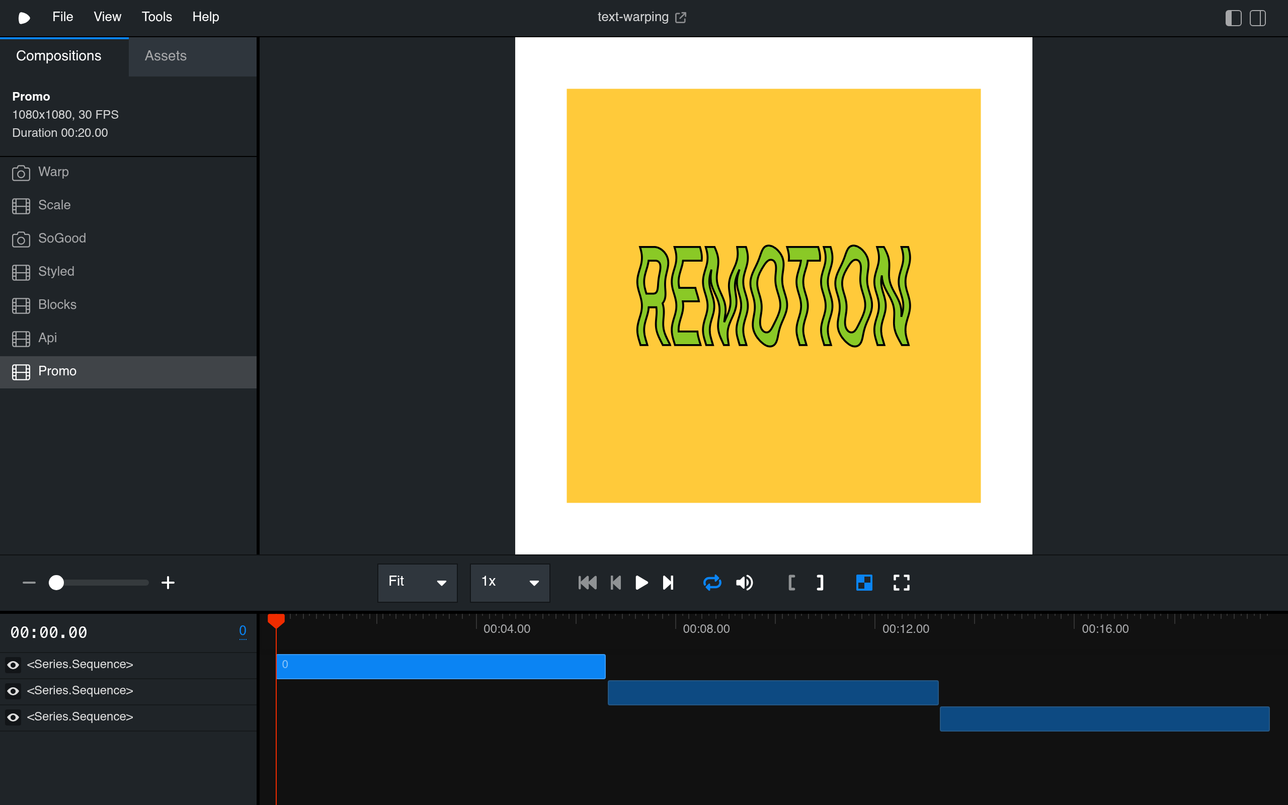
Task: Hide the first Series.Sequence layer
Action: pyautogui.click(x=13, y=665)
